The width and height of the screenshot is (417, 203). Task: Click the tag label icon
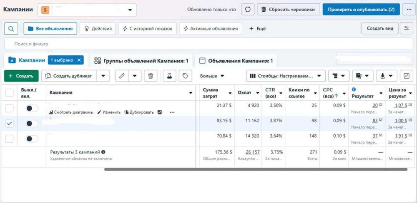[x=186, y=76]
